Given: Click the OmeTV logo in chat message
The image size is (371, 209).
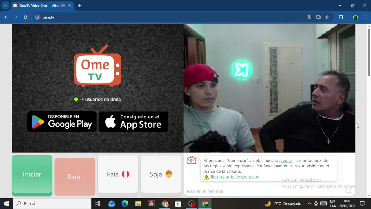Looking at the screenshot, I should pyautogui.click(x=192, y=160).
